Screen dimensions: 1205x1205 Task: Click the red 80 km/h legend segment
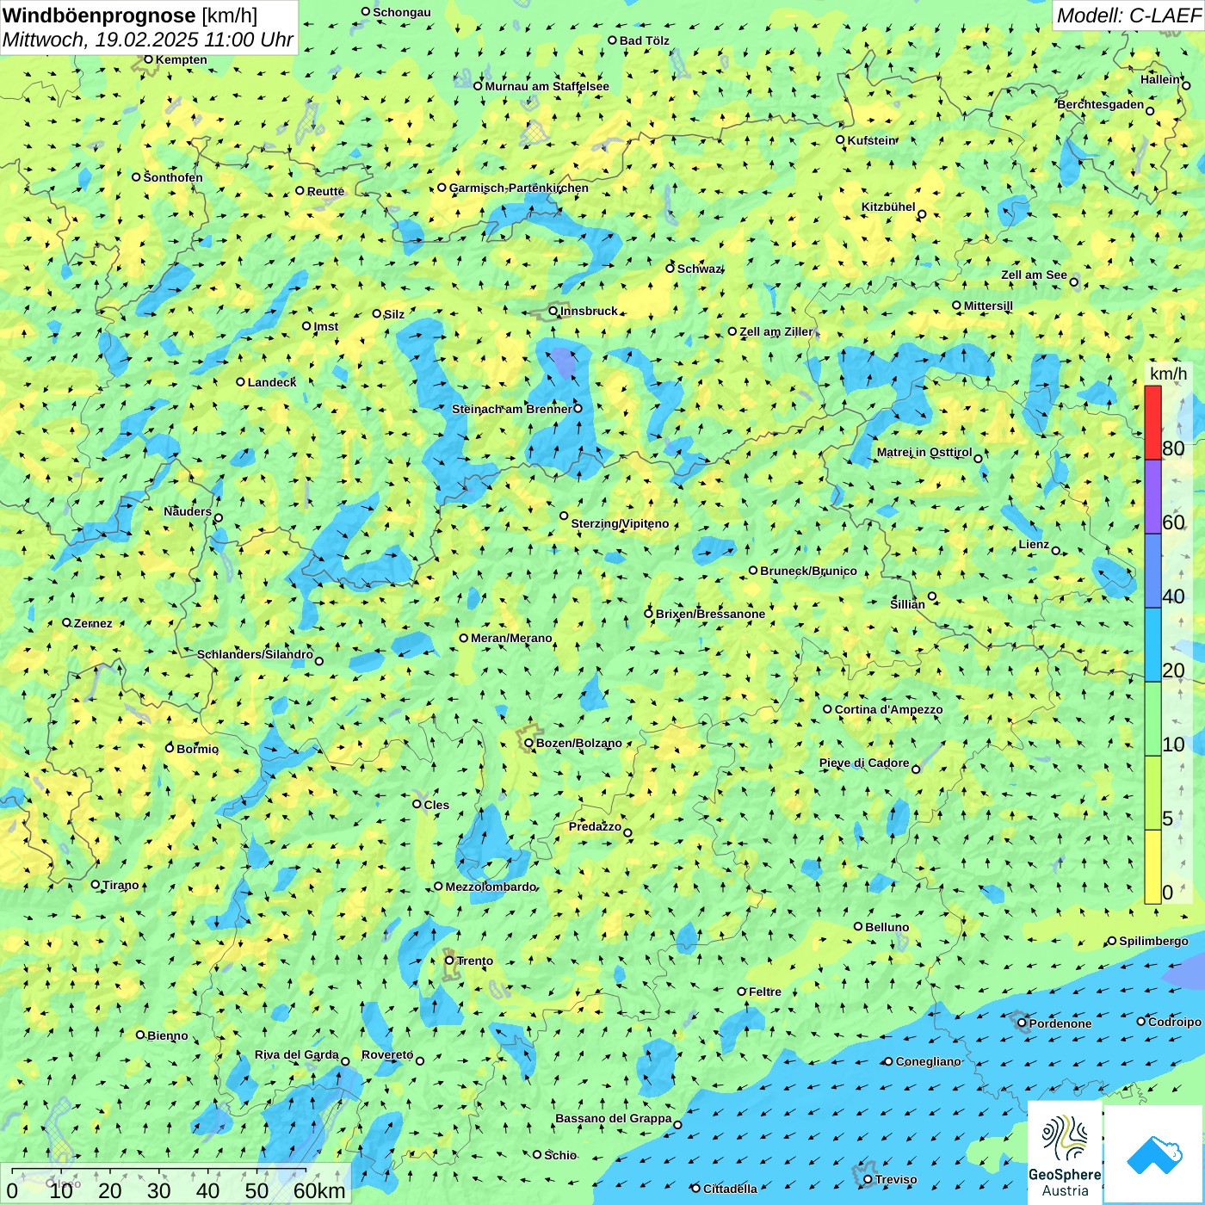click(x=1152, y=423)
